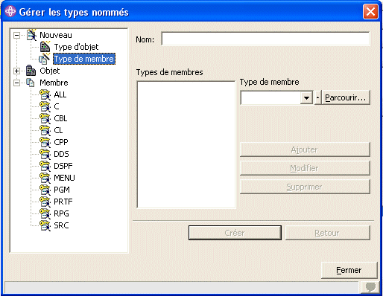This screenshot has width=383, height=296.
Task: Select the CBL member type
Action: coord(60,118)
